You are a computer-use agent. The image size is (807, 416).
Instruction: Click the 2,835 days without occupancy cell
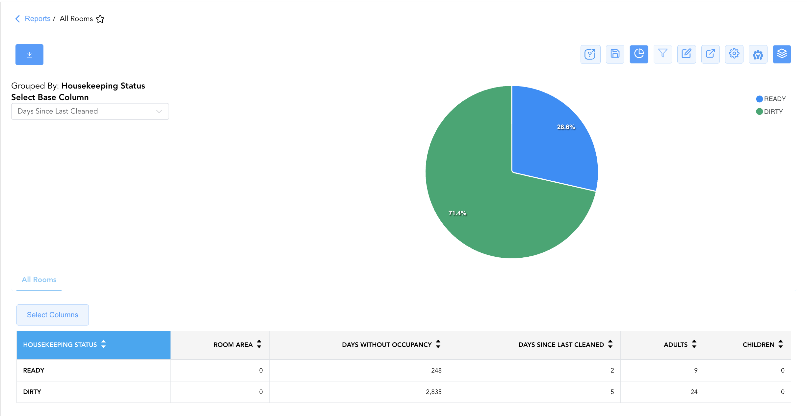tap(359, 392)
